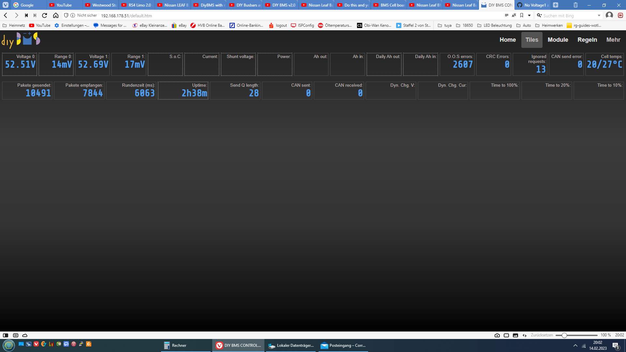The height and width of the screenshot is (352, 626).
Task: Open the Regeln menu item
Action: coord(587,40)
